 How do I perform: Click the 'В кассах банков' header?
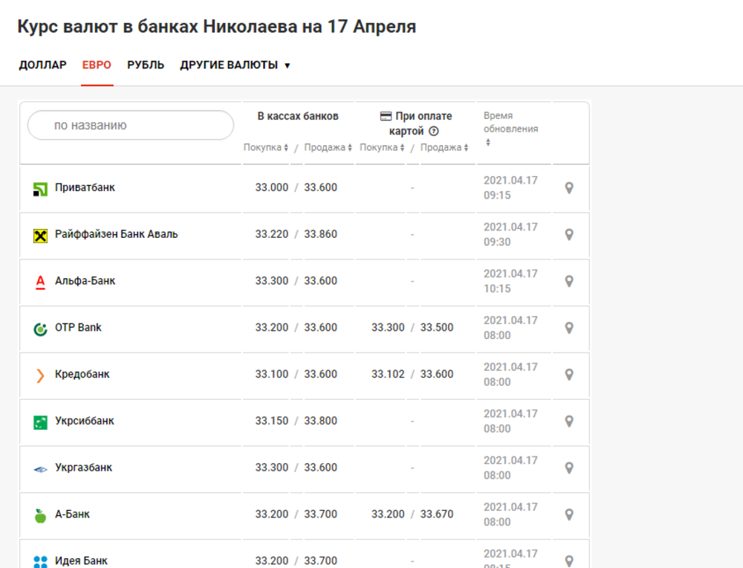(298, 116)
